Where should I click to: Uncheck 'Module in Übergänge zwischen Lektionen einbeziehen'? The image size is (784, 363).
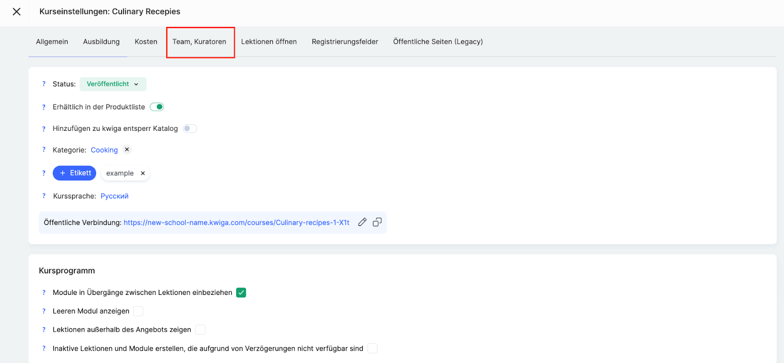coord(241,292)
